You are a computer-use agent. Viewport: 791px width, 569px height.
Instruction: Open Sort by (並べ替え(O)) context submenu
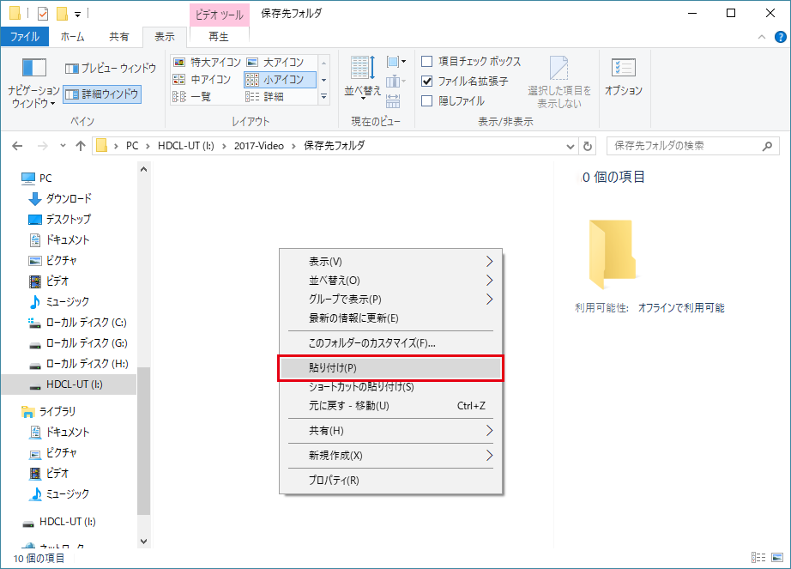coord(390,281)
